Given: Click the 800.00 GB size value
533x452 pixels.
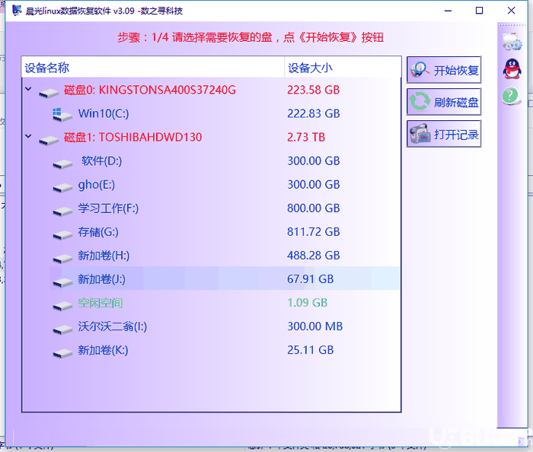Looking at the screenshot, I should tap(314, 208).
